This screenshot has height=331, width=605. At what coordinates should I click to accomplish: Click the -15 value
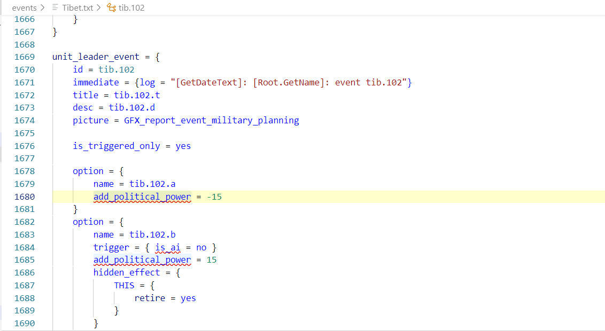point(214,197)
